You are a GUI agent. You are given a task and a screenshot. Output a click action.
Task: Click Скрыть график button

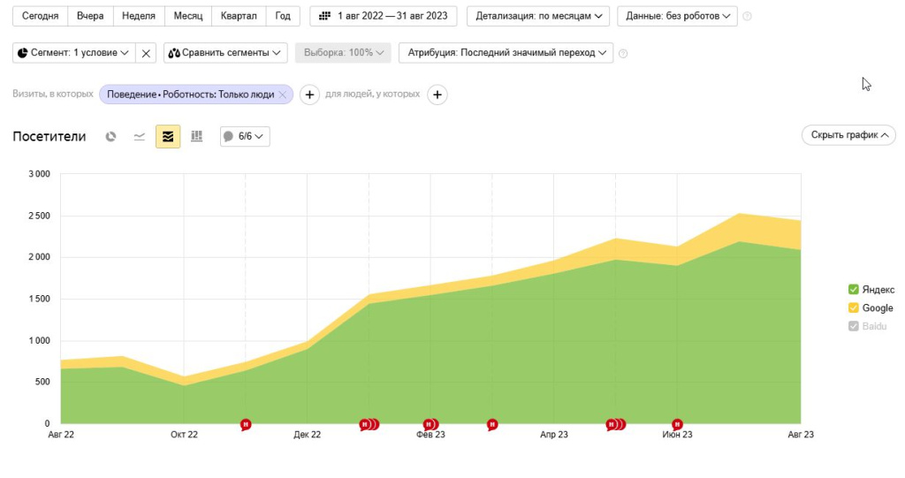pyautogui.click(x=848, y=135)
